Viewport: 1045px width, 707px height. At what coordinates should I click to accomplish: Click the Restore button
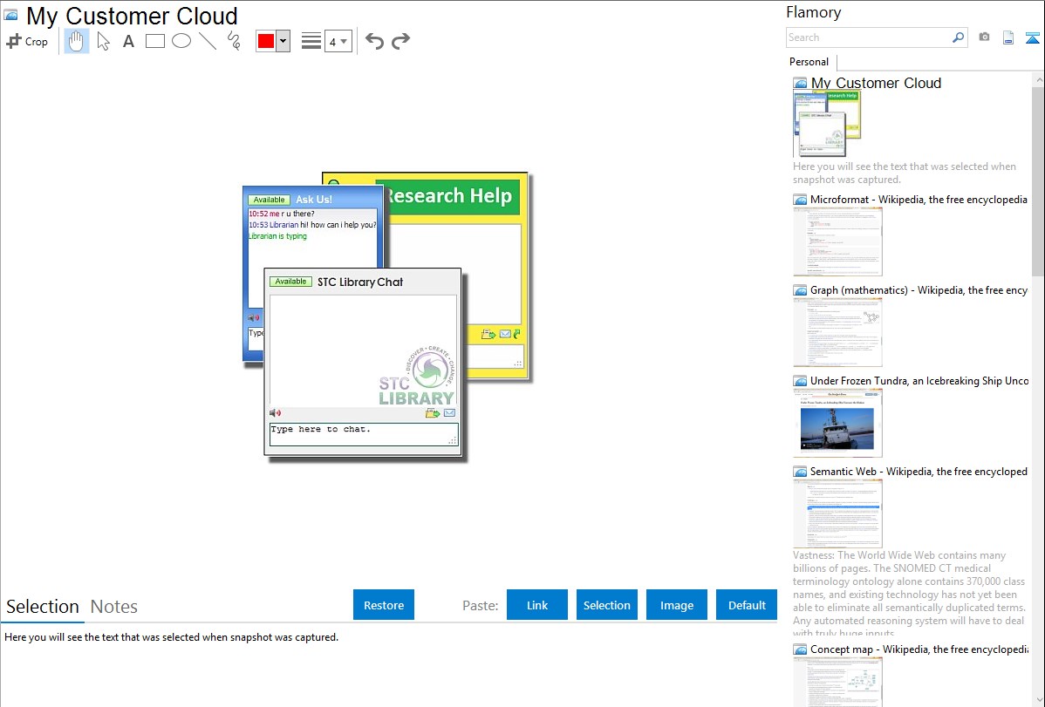pos(384,605)
